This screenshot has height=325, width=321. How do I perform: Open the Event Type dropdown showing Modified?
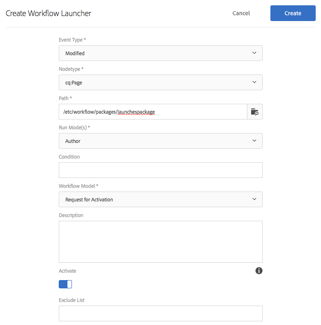[x=160, y=53]
